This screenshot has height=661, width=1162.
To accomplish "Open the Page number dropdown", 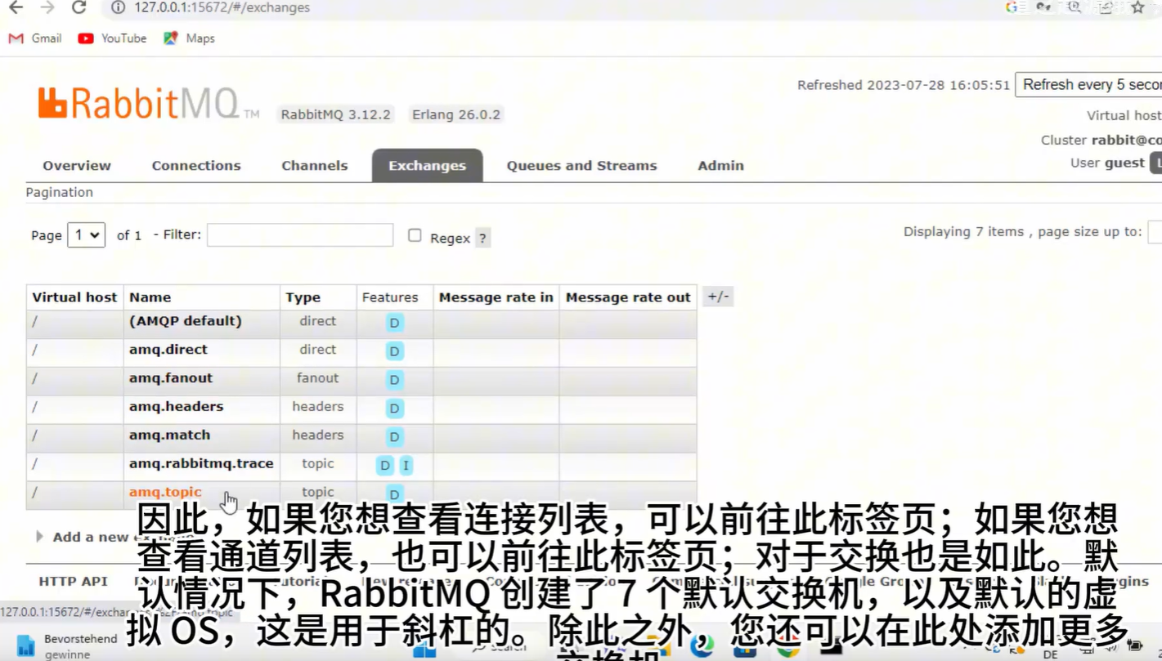I will pyautogui.click(x=86, y=235).
